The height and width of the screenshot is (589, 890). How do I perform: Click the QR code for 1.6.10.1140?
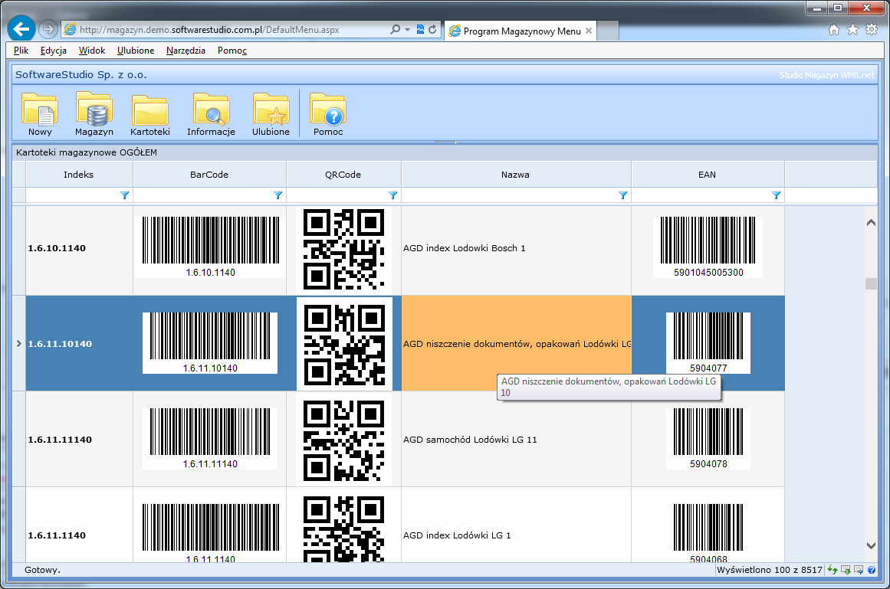pyautogui.click(x=344, y=250)
